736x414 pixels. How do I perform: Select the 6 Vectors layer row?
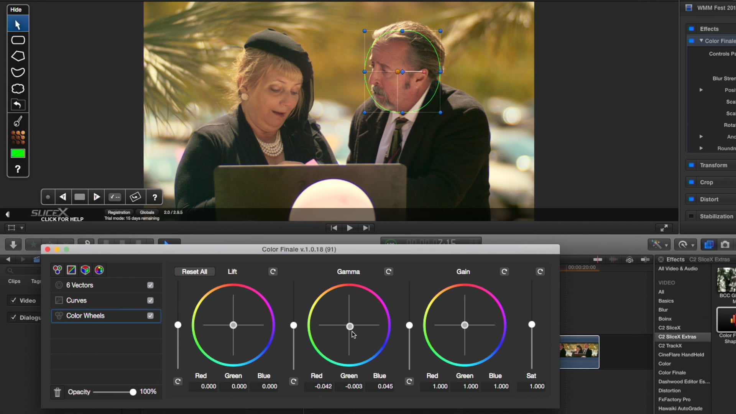(106, 285)
